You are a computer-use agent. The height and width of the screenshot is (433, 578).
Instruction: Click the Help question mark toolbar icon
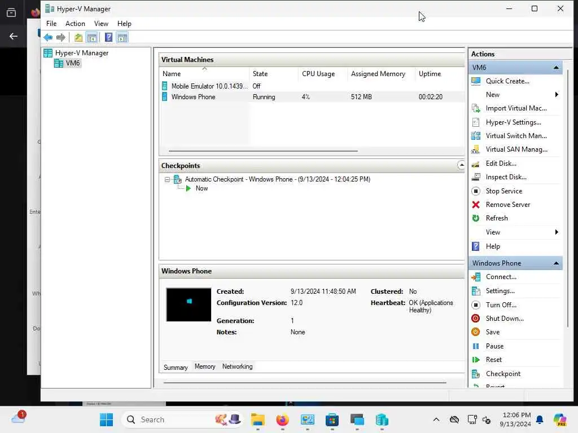pos(109,37)
